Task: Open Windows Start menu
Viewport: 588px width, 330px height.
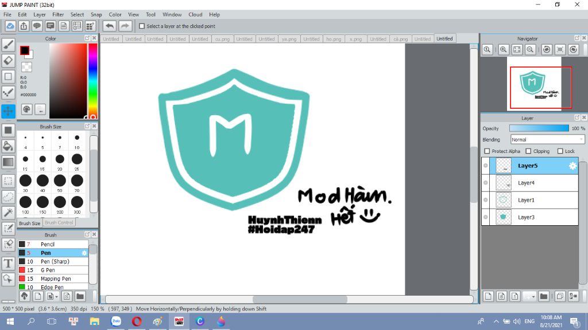Action: [x=10, y=321]
